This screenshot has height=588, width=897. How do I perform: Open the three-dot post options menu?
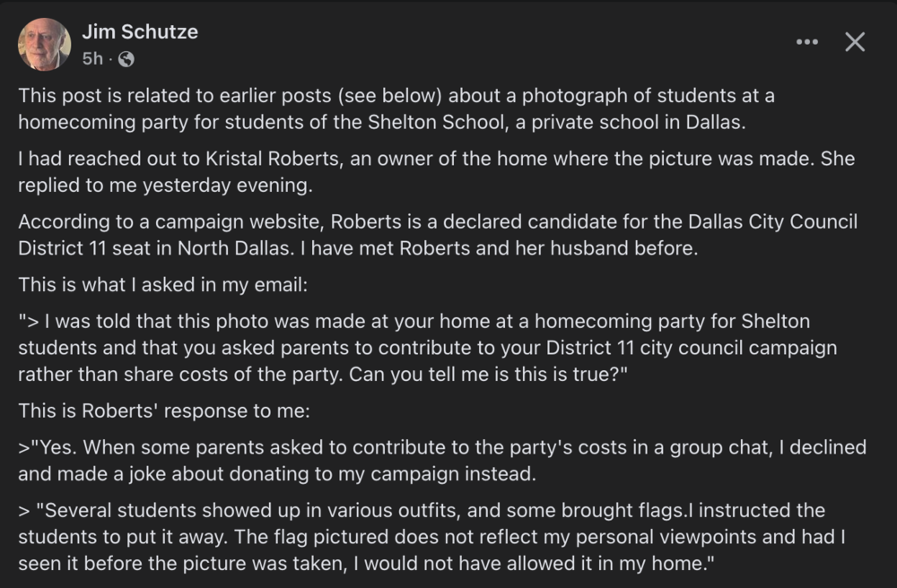click(x=807, y=42)
